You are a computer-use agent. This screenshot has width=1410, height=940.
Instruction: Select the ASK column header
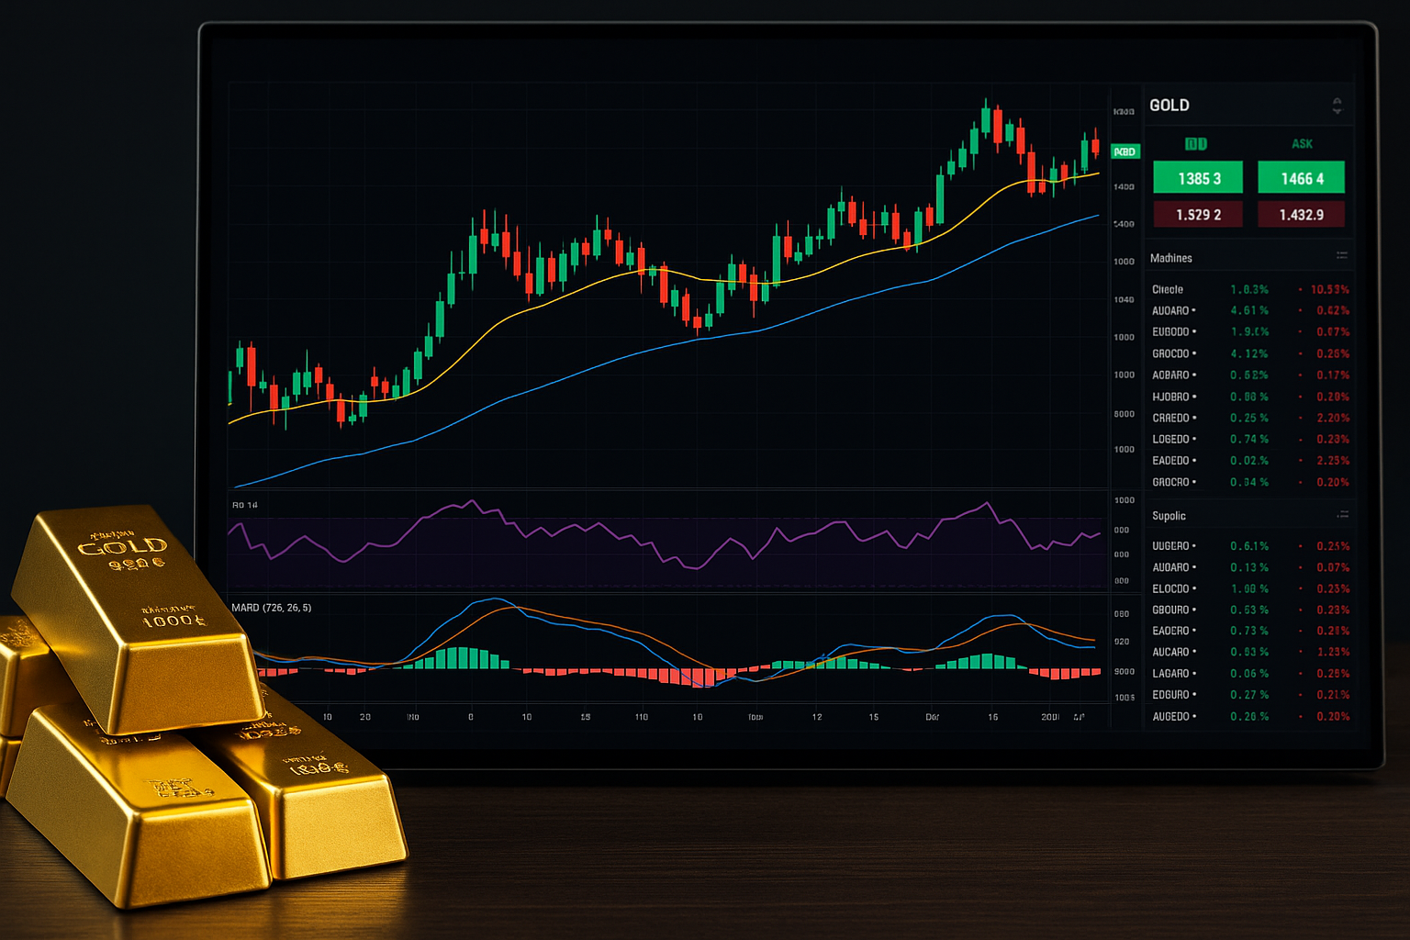pyautogui.click(x=1302, y=144)
